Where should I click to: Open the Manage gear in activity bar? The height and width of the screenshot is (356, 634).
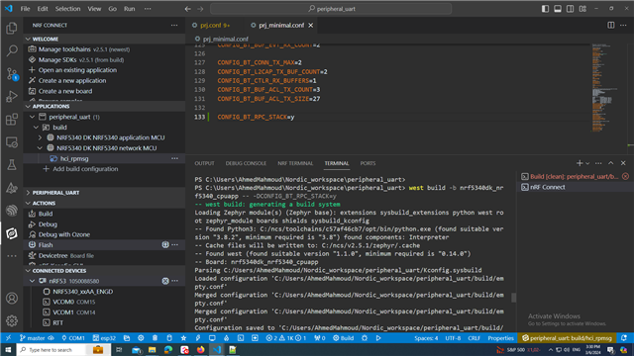point(12,320)
